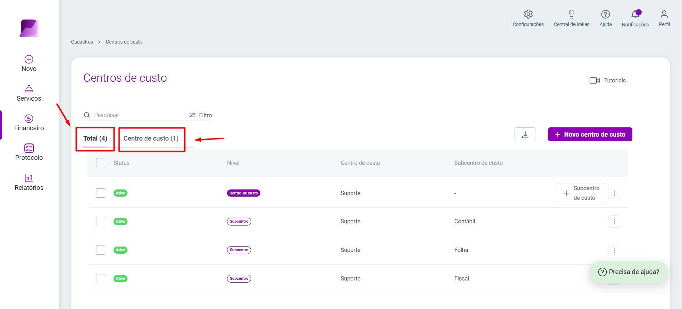This screenshot has height=309, width=682.
Task: Switch to the Total (4) tab
Action: coord(95,138)
